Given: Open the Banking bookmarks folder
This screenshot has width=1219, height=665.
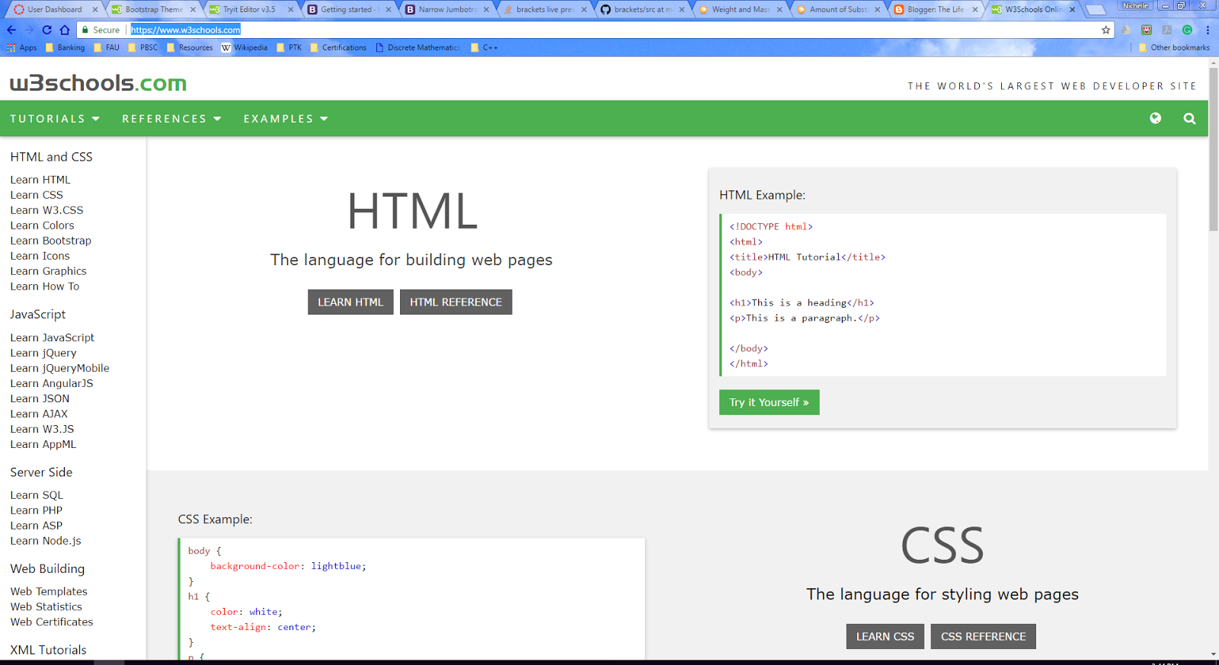Looking at the screenshot, I should pos(65,47).
